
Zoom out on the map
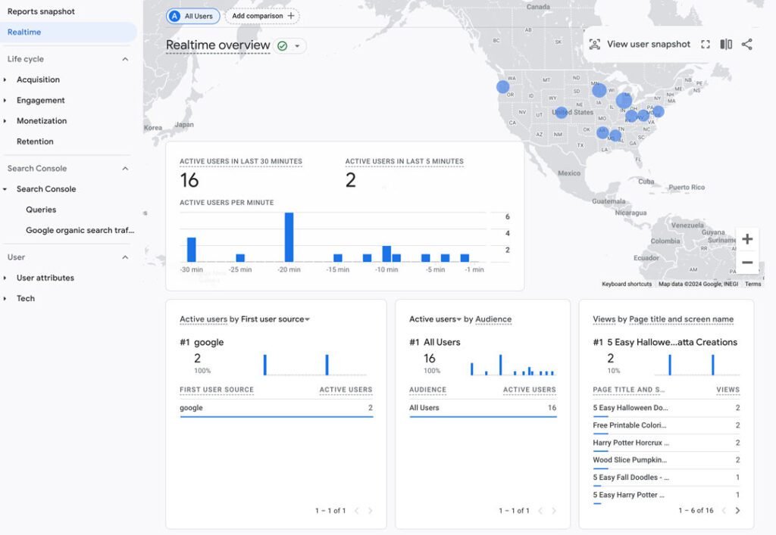(x=747, y=263)
